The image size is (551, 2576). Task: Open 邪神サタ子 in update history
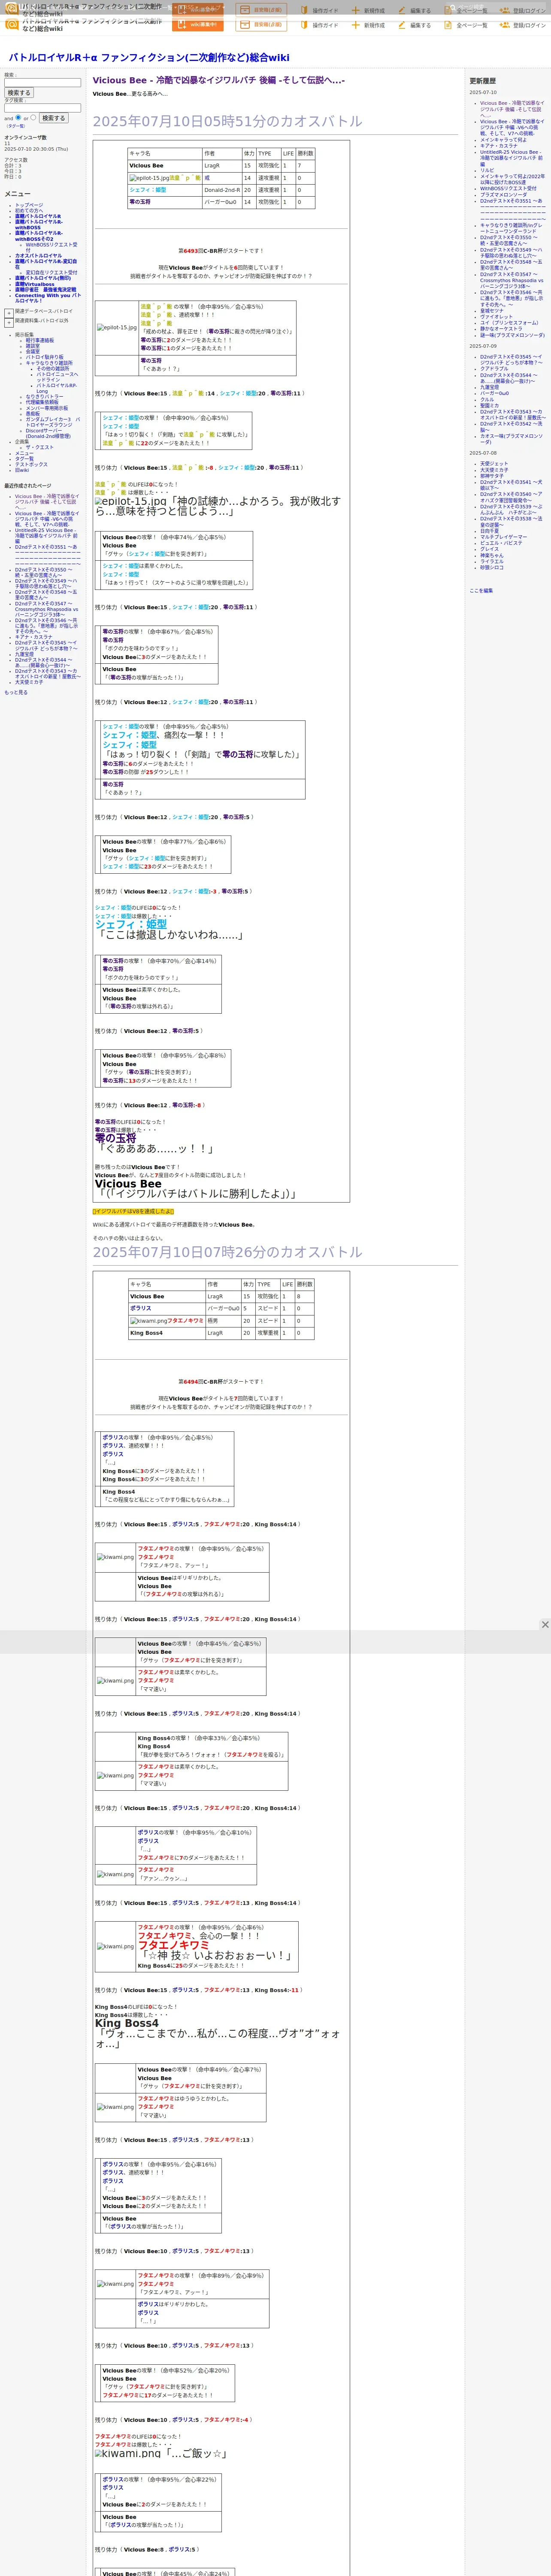(x=492, y=476)
